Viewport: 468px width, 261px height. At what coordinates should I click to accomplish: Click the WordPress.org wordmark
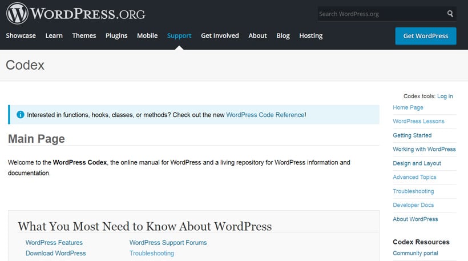[87, 14]
